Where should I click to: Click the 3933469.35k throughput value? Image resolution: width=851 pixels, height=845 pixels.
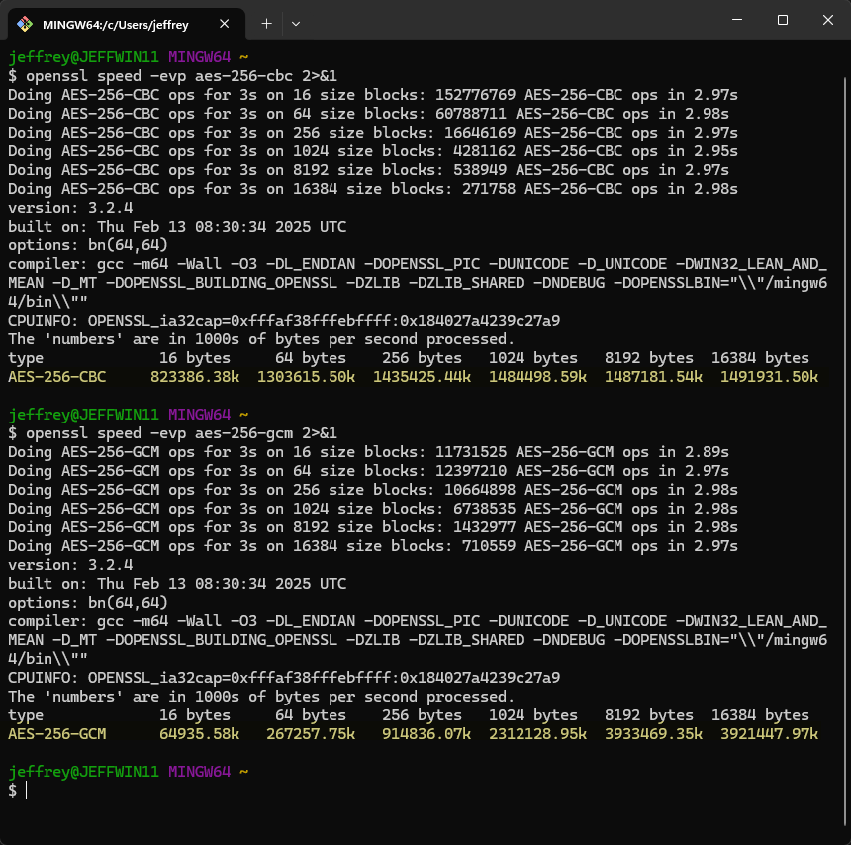653,734
